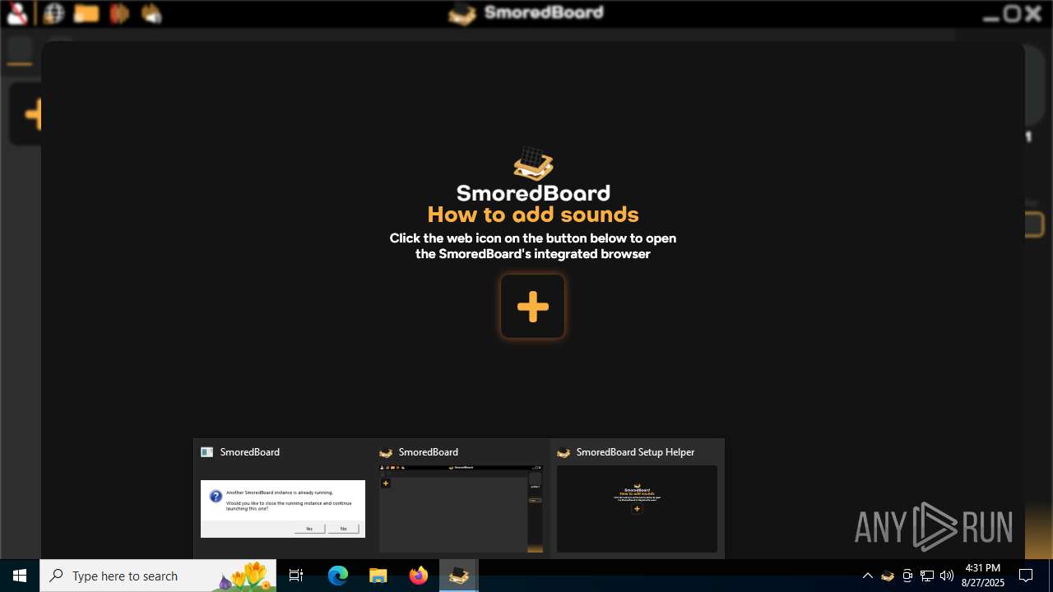Open the Windows Start menu

(x=20, y=576)
